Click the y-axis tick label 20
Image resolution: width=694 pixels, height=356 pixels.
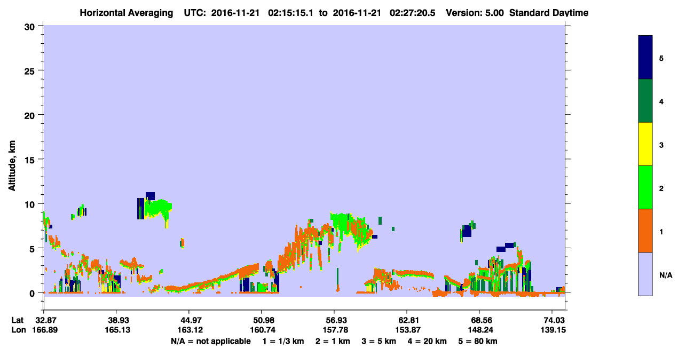point(31,115)
